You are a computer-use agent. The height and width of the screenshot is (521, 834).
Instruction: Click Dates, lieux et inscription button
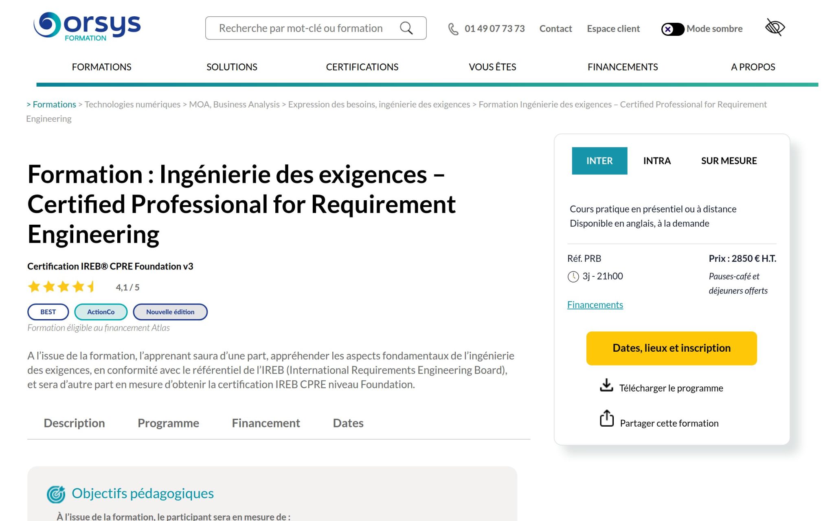[x=672, y=348]
